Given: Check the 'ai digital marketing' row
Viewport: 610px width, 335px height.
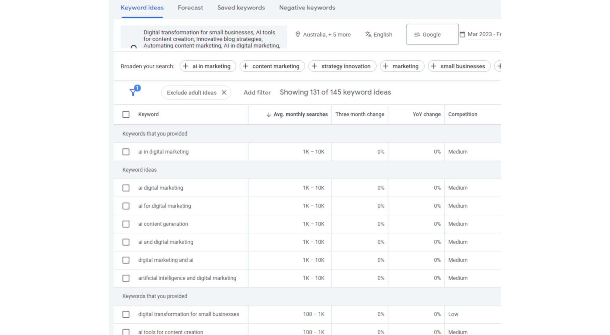Looking at the screenshot, I should click(x=126, y=188).
